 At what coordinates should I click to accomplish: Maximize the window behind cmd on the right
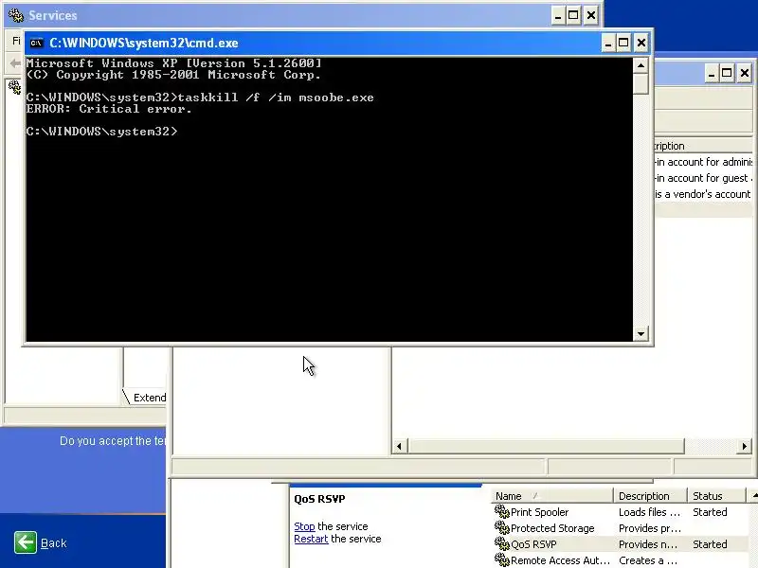pos(727,74)
